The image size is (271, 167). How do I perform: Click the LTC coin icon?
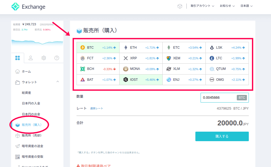click(212, 58)
